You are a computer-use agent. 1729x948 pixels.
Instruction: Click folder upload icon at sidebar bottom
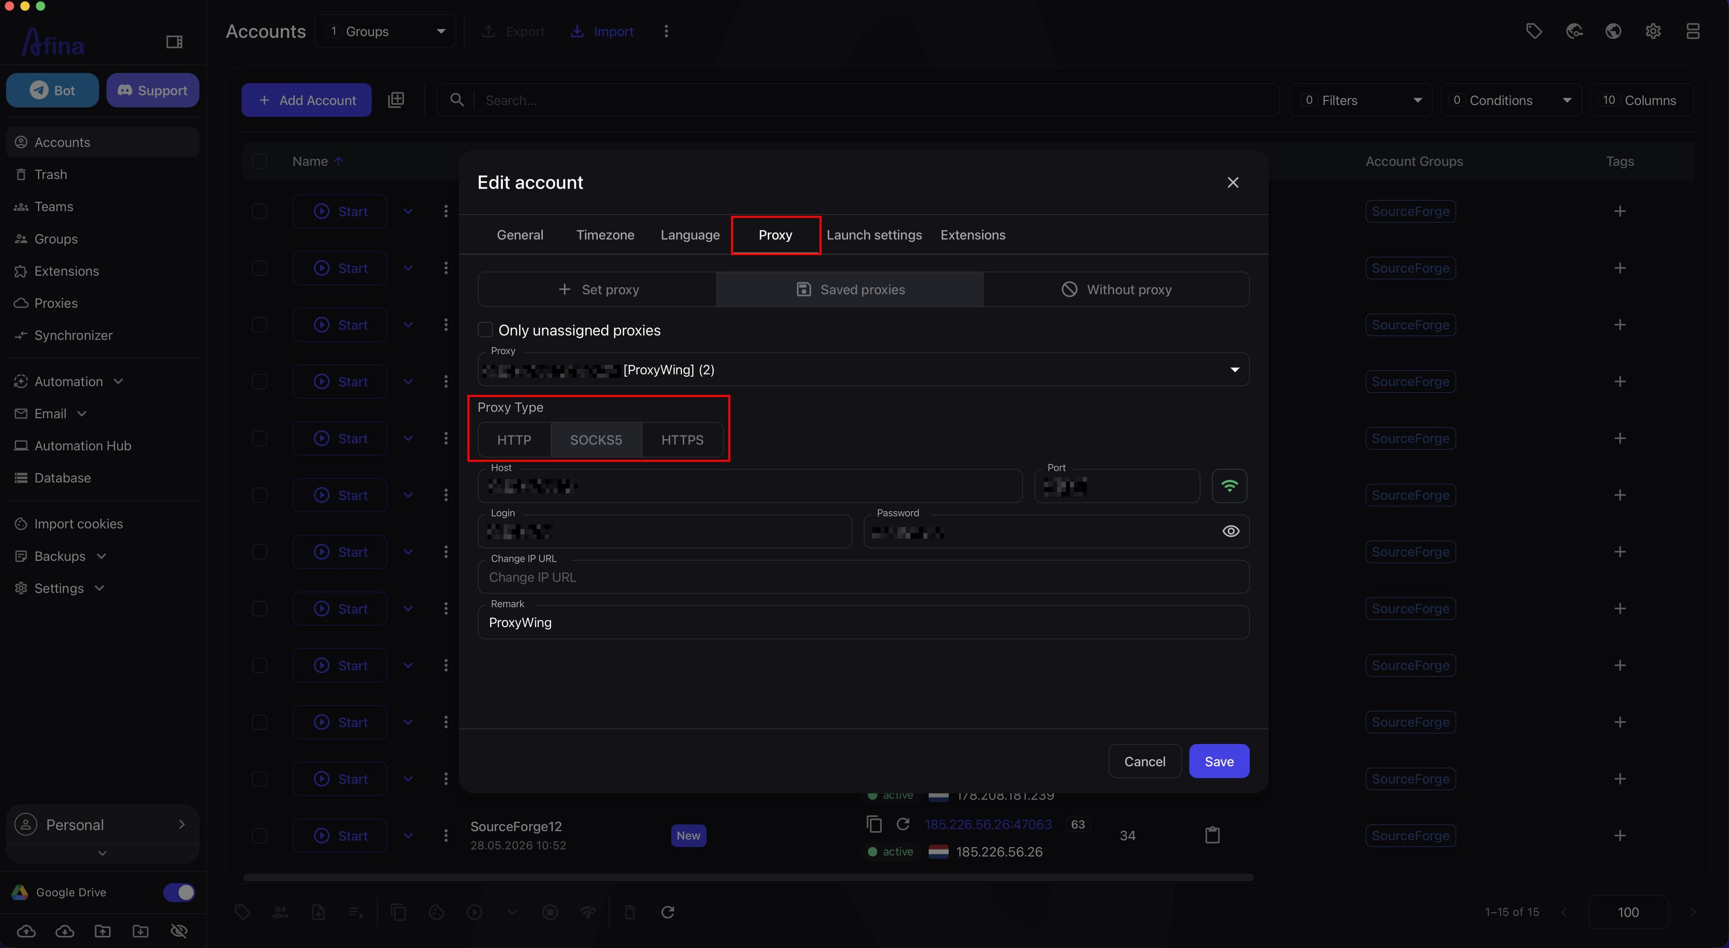tap(103, 930)
